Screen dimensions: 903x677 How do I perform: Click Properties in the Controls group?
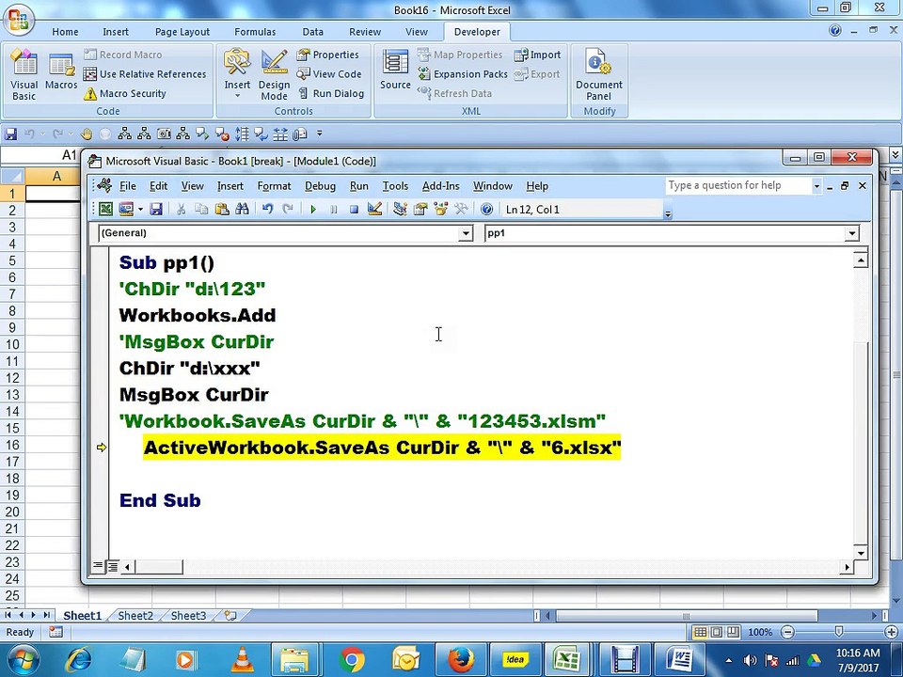327,55
